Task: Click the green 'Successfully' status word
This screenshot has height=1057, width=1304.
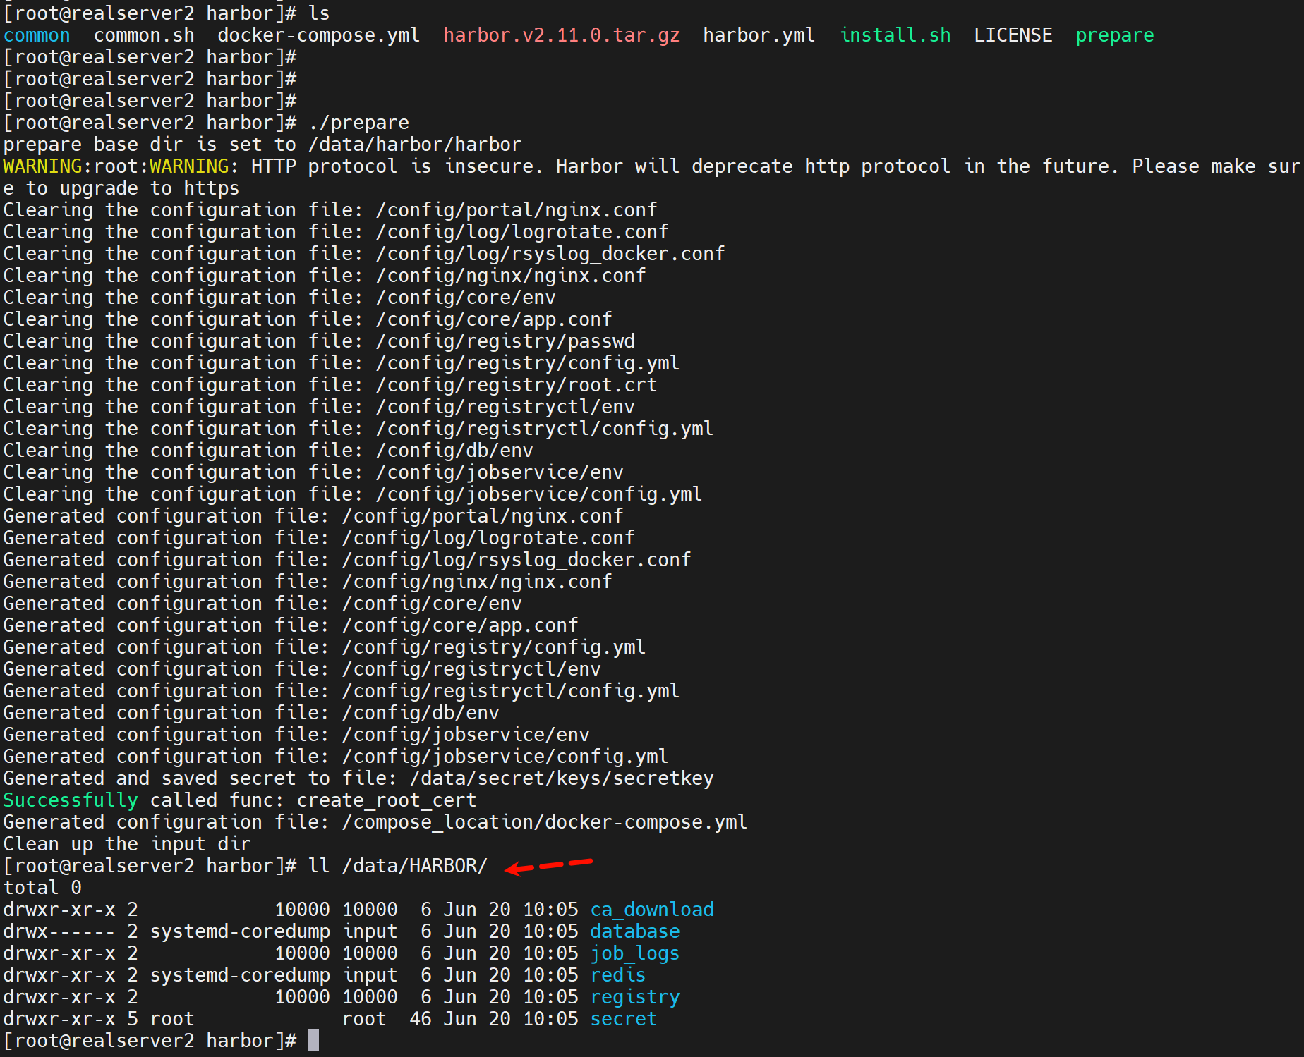Action: tap(71, 800)
